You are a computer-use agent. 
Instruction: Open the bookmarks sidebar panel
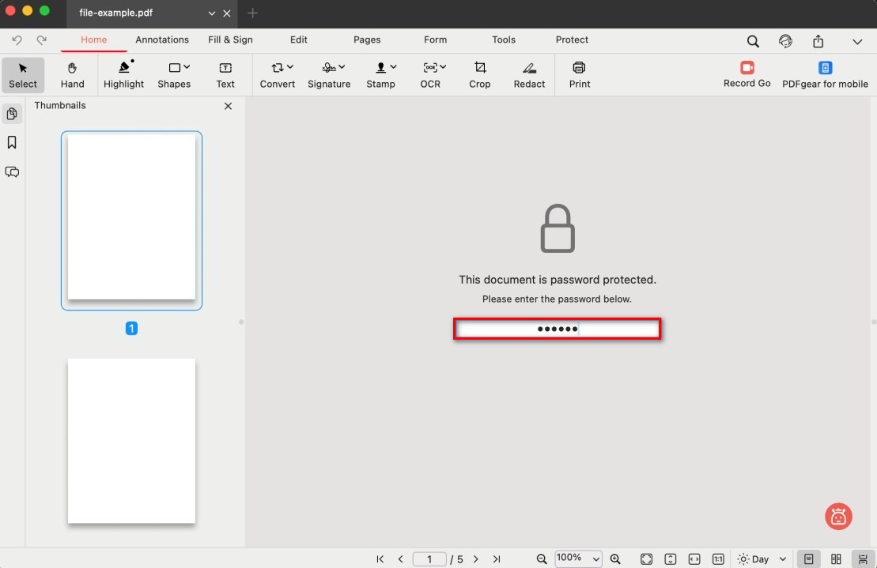pyautogui.click(x=12, y=143)
